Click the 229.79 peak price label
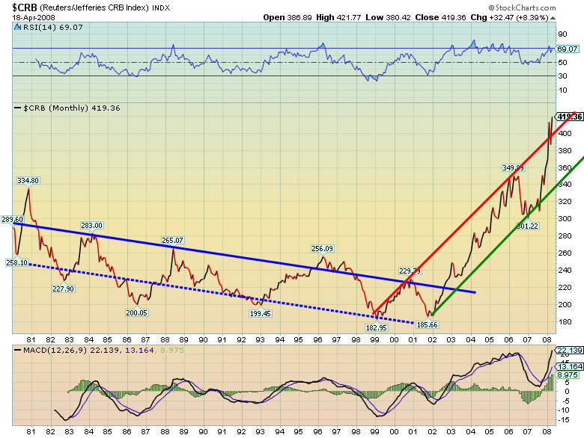 click(410, 271)
